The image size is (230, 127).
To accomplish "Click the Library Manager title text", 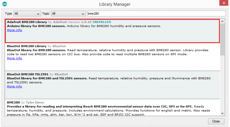I will pyautogui.click(x=115, y=4).
